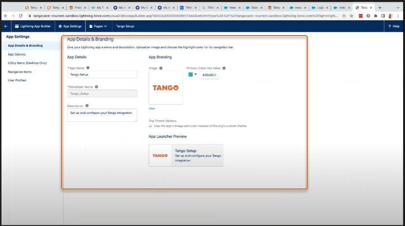
Task: Expand the Pages dropdown menu
Action: 98,26
